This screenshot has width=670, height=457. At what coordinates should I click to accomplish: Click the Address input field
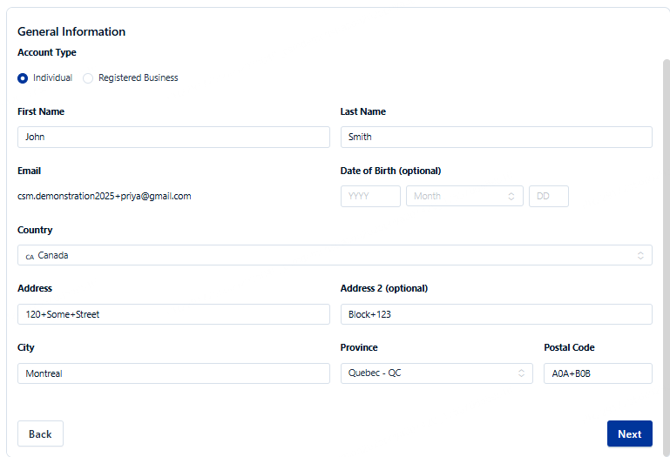tap(173, 314)
